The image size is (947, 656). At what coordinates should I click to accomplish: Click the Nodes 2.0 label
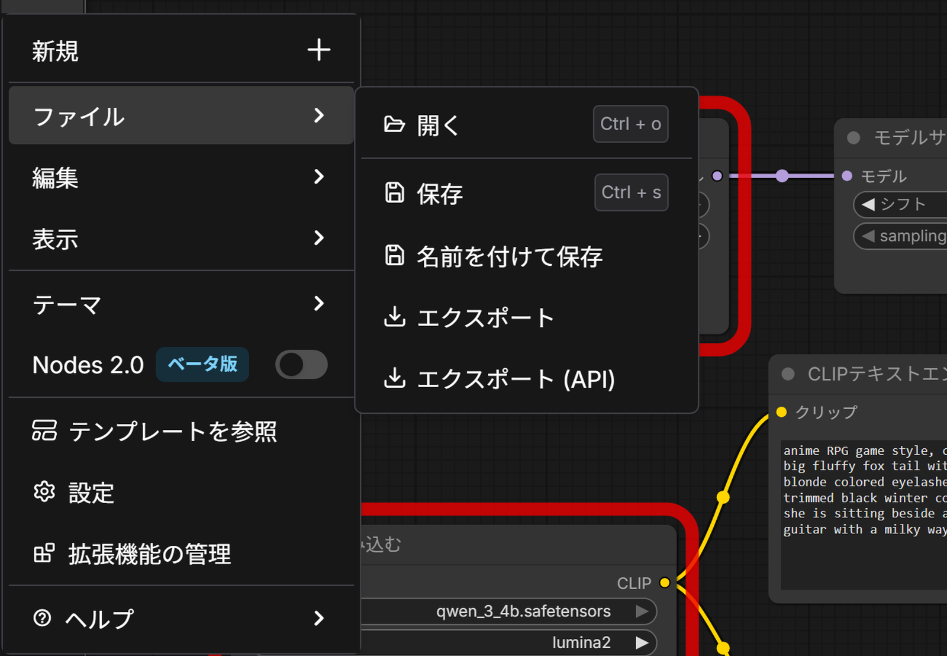tap(88, 365)
